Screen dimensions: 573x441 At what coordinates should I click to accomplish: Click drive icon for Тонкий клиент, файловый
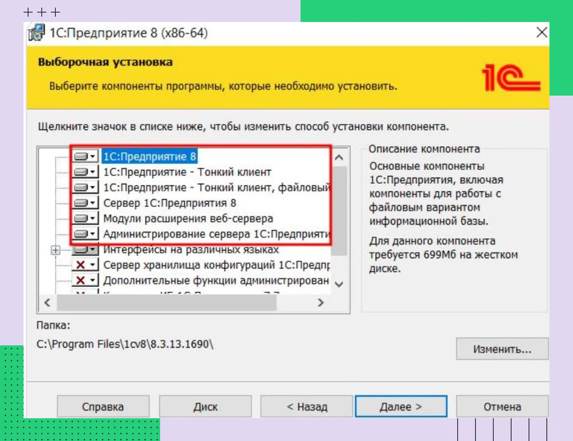click(x=85, y=187)
